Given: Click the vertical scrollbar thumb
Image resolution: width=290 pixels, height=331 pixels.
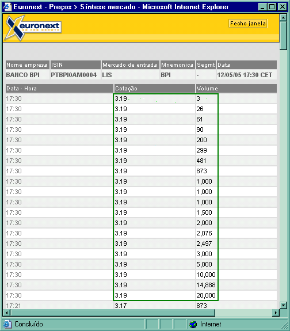Looking at the screenshot, I should pyautogui.click(x=283, y=35).
